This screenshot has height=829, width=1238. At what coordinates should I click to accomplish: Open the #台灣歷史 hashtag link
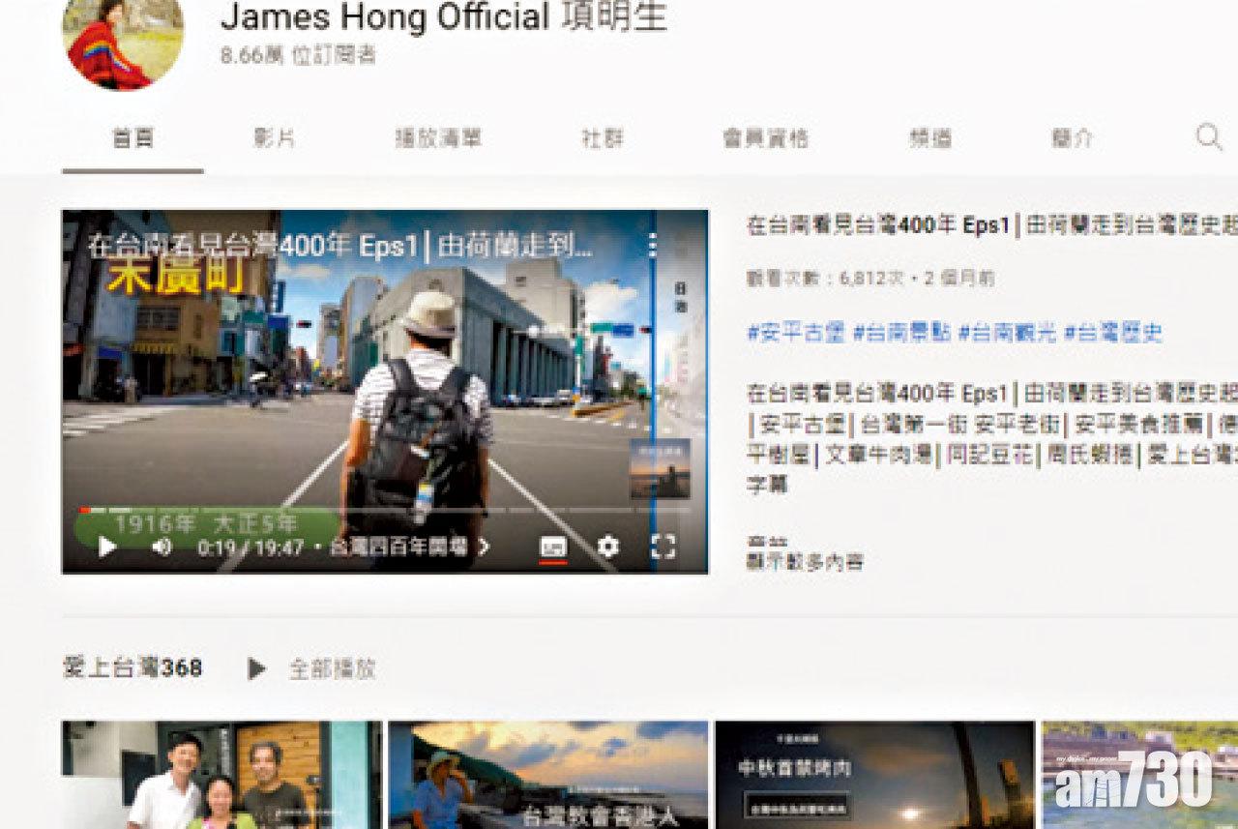(x=1112, y=333)
